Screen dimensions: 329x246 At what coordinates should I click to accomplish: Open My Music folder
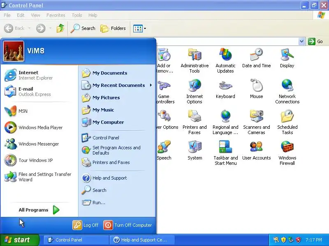pos(116,110)
